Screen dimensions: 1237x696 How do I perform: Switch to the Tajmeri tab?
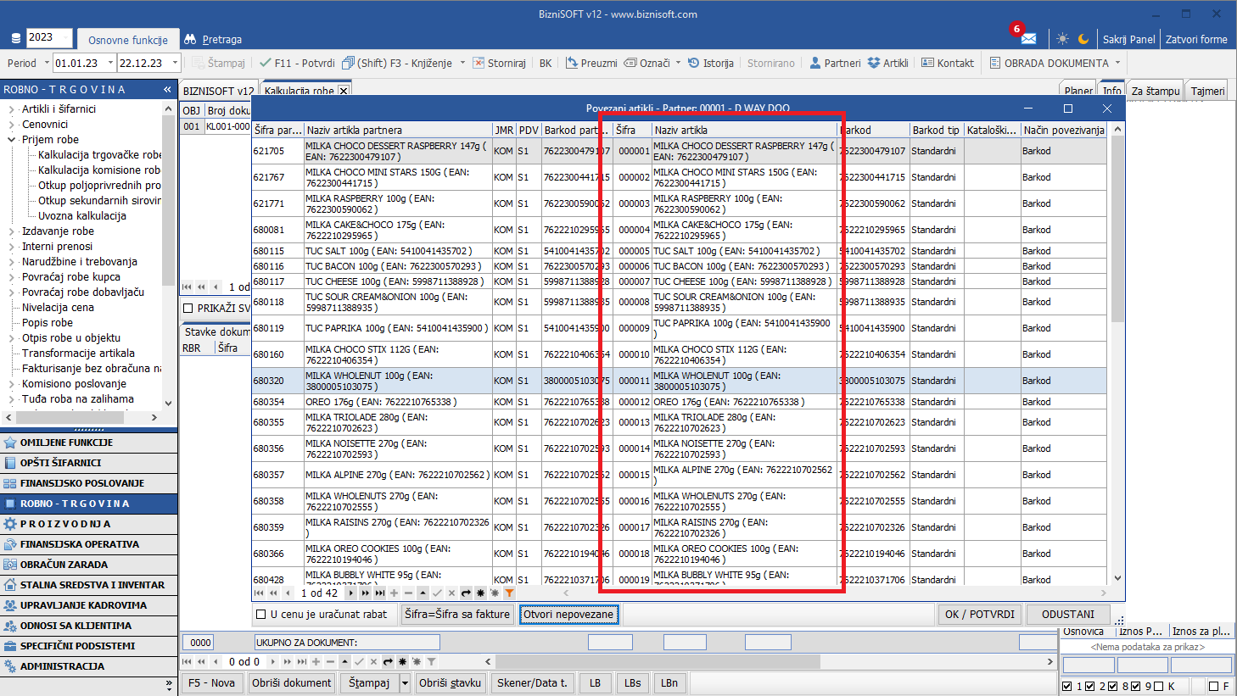coord(1208,91)
